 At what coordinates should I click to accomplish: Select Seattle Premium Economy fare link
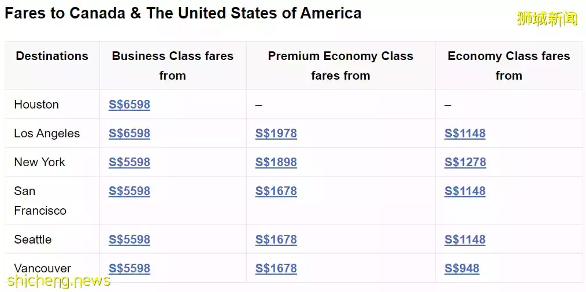coord(276,239)
